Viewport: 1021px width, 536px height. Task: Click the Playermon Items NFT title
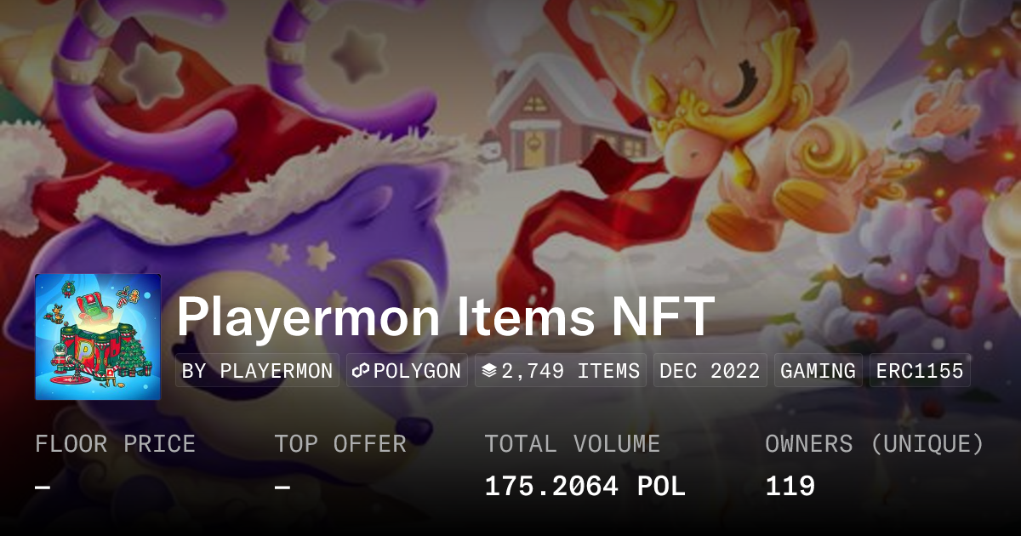click(445, 317)
